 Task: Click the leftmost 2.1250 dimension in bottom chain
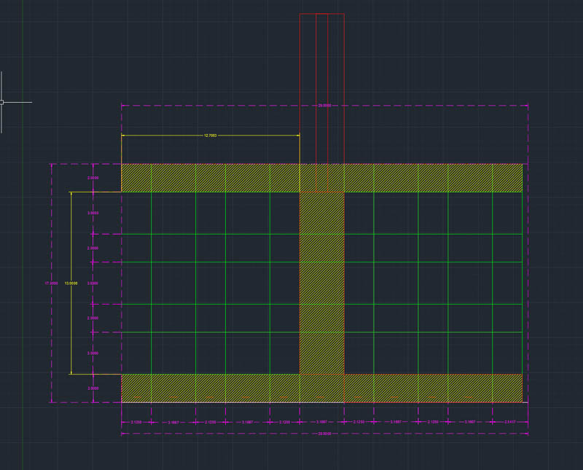click(x=136, y=423)
